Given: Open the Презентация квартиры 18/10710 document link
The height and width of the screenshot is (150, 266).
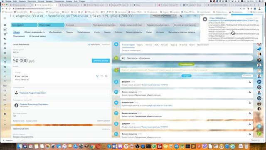Looking at the screenshot, I should (155, 85).
